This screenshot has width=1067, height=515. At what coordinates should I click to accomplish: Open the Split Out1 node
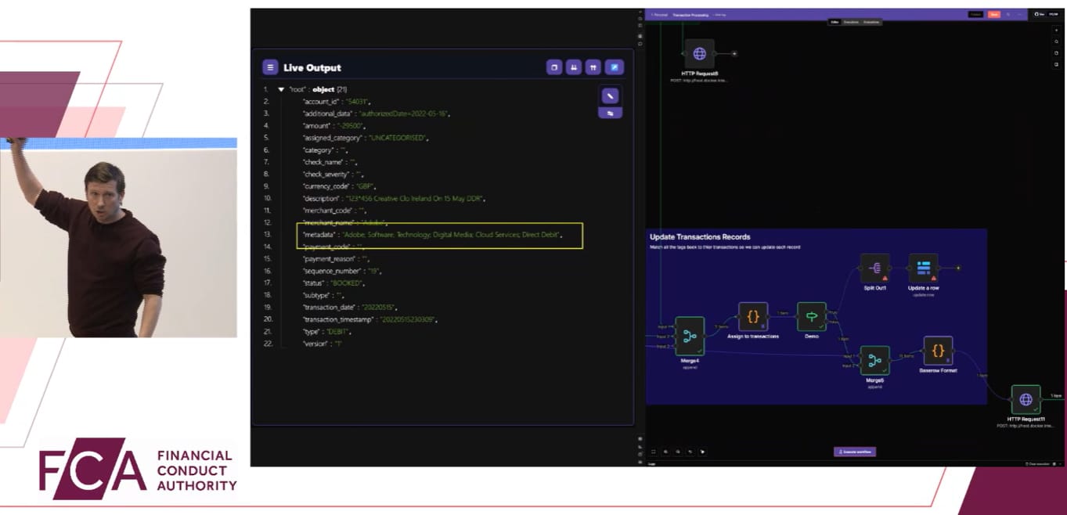[874, 268]
